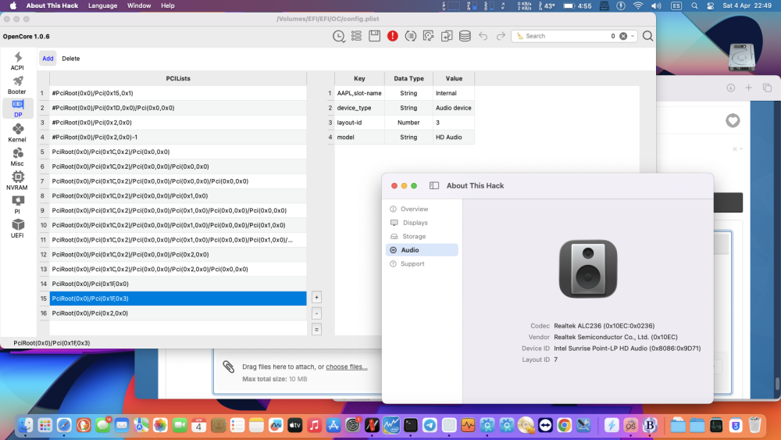
Task: Open the search history dropdown arrow
Action: (633, 36)
